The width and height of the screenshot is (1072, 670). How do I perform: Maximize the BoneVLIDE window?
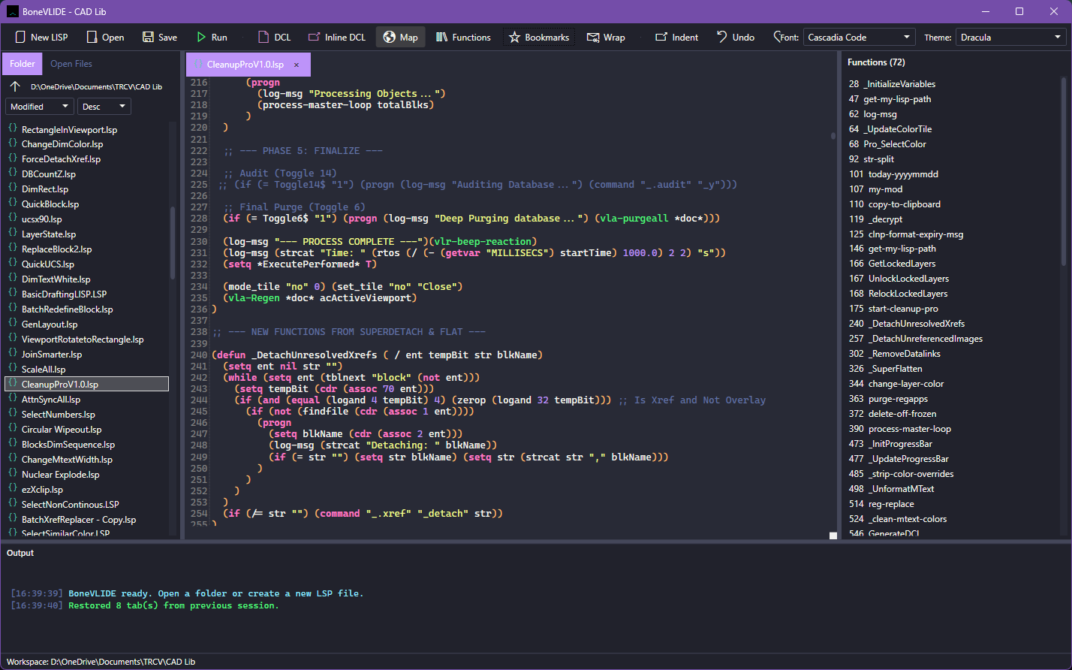1019,11
